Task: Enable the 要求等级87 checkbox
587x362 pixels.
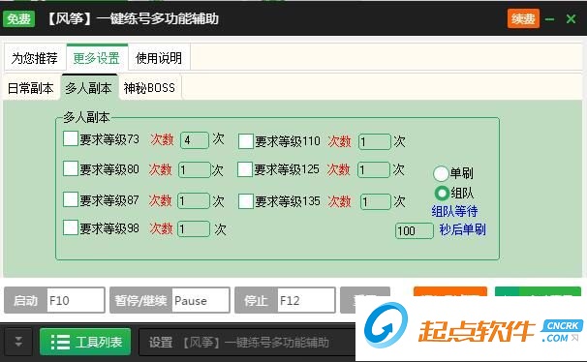Action: [x=71, y=199]
